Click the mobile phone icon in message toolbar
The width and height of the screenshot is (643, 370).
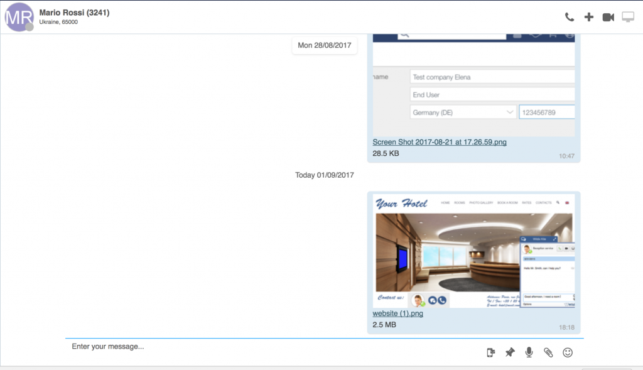pos(490,352)
